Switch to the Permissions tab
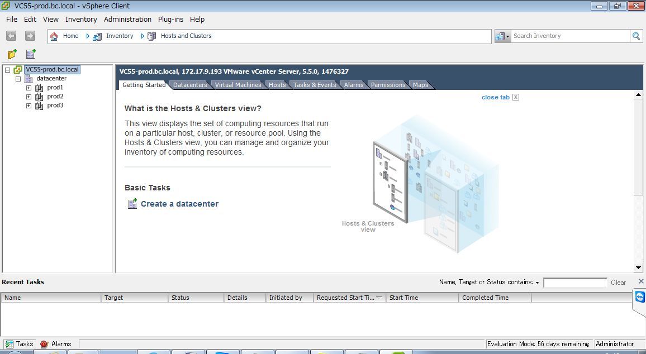Image resolution: width=646 pixels, height=354 pixels. click(x=388, y=85)
